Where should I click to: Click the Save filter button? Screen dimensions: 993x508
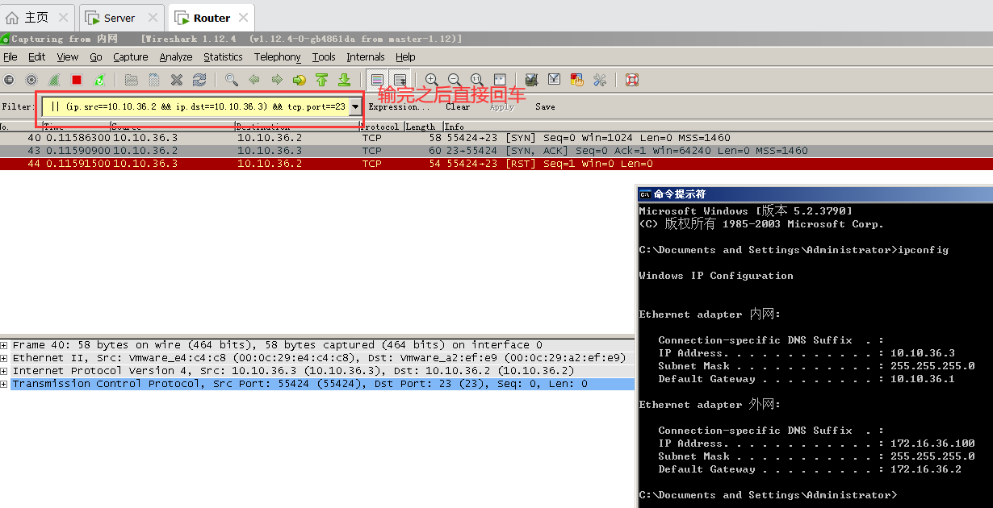(545, 106)
